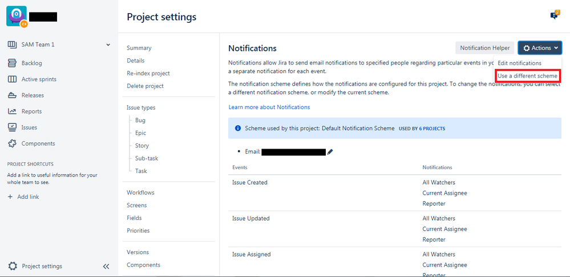Select the Sub-task issue type

[x=147, y=159]
